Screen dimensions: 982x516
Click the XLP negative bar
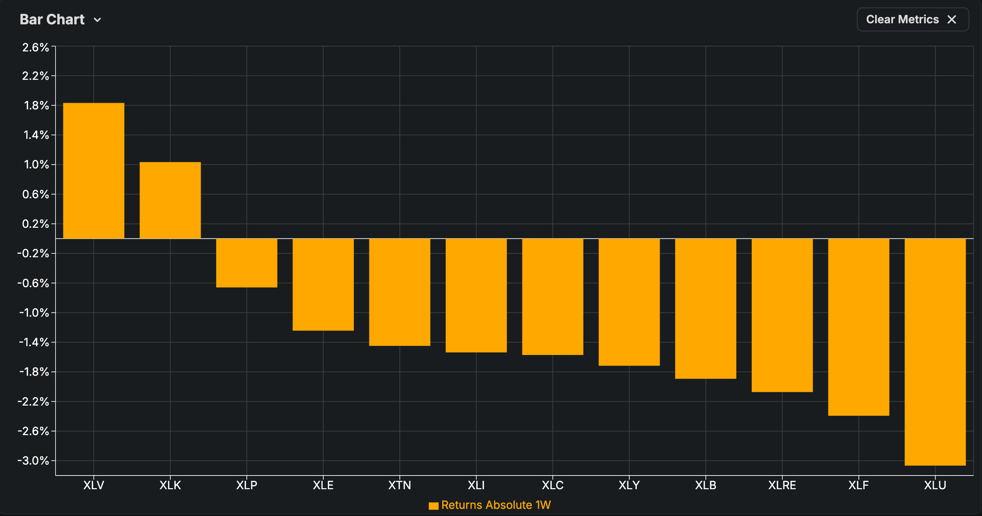point(247,263)
